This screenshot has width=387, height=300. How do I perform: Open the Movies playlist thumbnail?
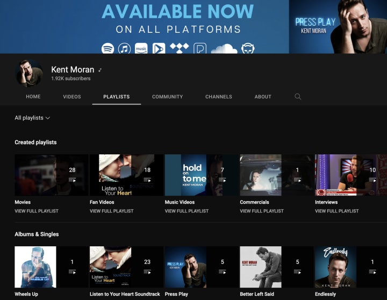52,175
